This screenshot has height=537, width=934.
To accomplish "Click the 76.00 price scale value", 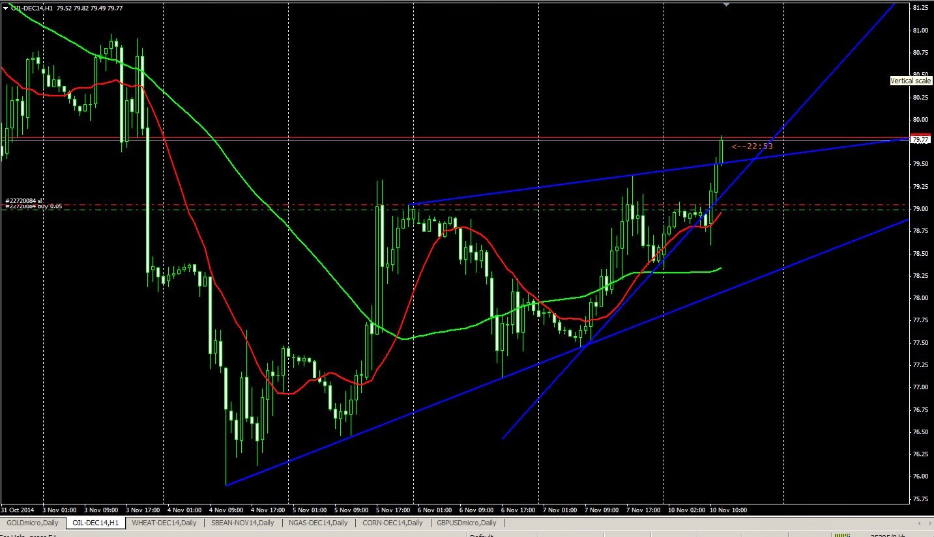I will coord(920,476).
